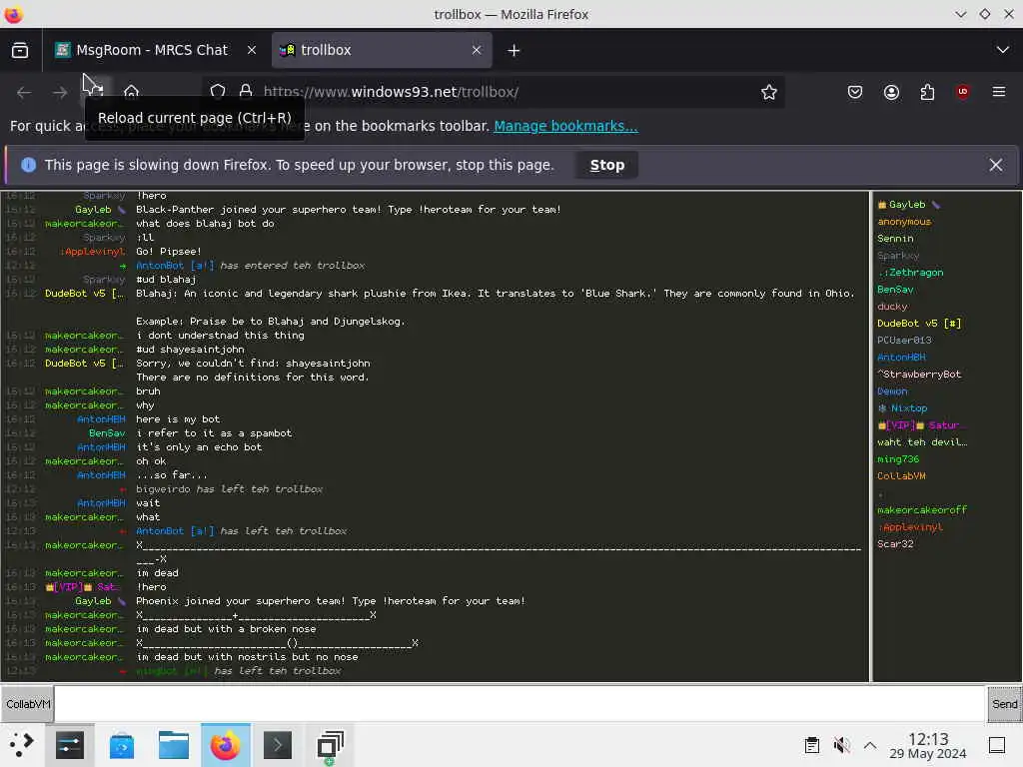Select ^StrawberryBot in user list
This screenshot has width=1023, height=767.
pos(919,375)
